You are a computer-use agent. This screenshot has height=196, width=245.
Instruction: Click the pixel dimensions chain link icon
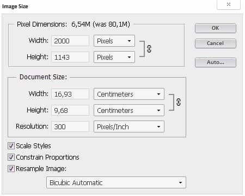[149, 49]
